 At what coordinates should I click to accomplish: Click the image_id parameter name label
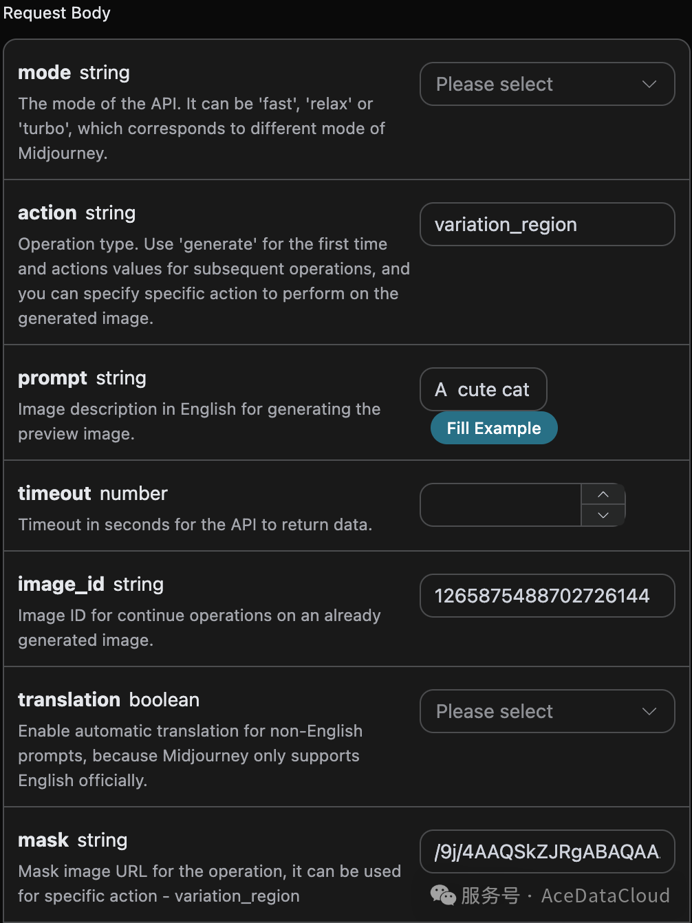point(61,584)
